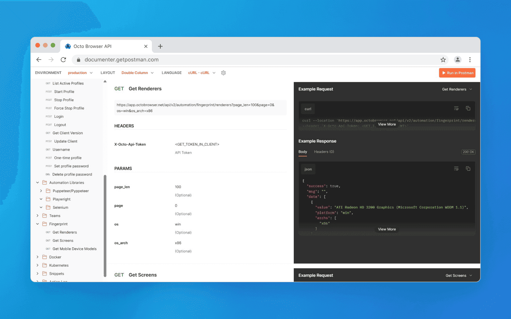Open the browser three-dot menu
The width and height of the screenshot is (511, 319).
coord(470,60)
